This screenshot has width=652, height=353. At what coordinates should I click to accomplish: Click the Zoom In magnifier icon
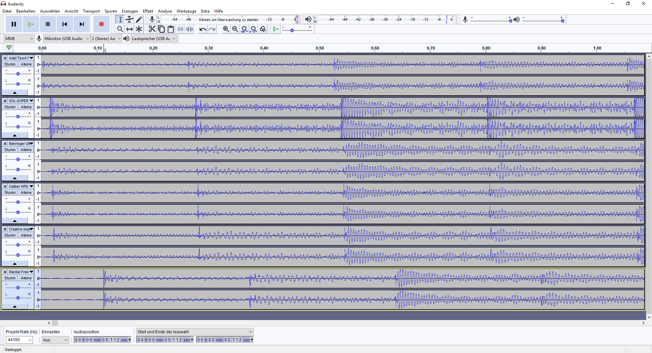pos(226,29)
